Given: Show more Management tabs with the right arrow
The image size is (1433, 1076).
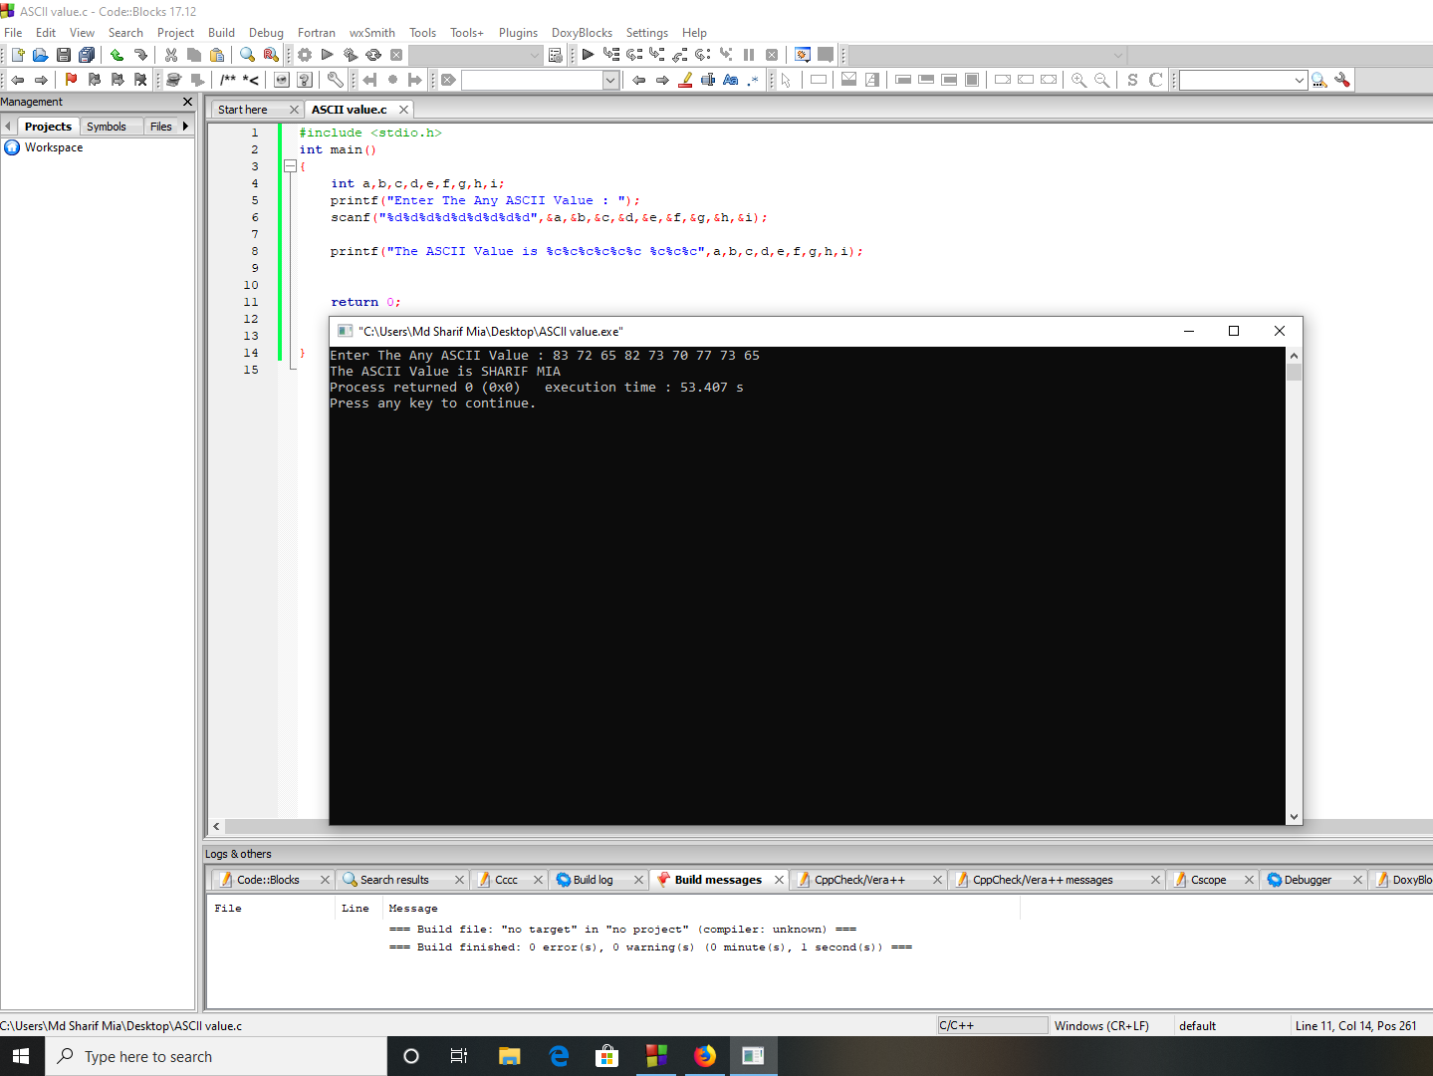Looking at the screenshot, I should coord(185,127).
